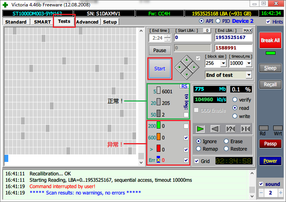Viewport: 286px width, 202px height.
Task: Click the red slow block swatch
Action: 159,148
